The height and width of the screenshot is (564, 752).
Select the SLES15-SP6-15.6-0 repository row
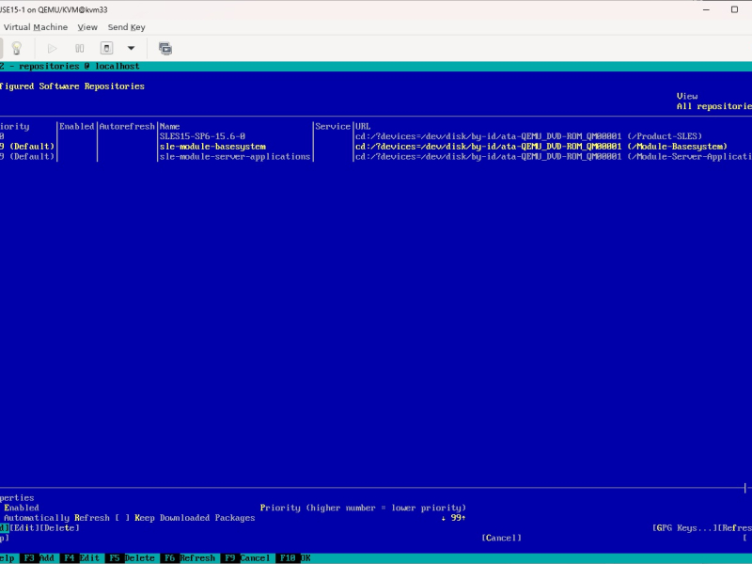click(x=376, y=136)
